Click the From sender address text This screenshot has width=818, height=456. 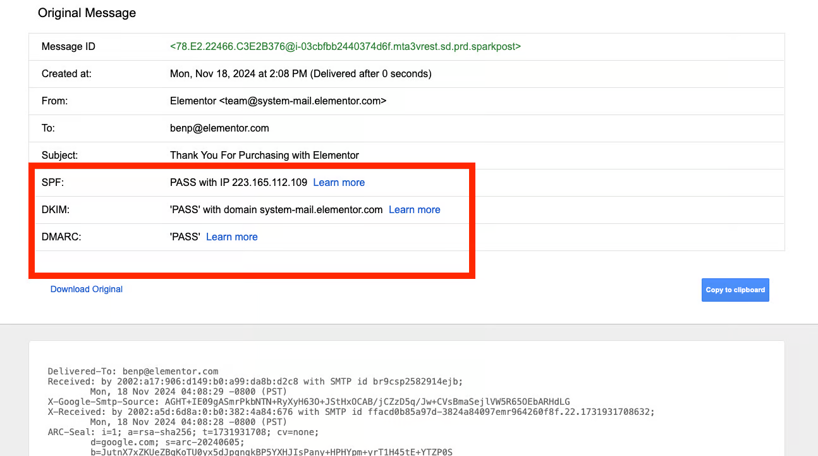(x=278, y=101)
